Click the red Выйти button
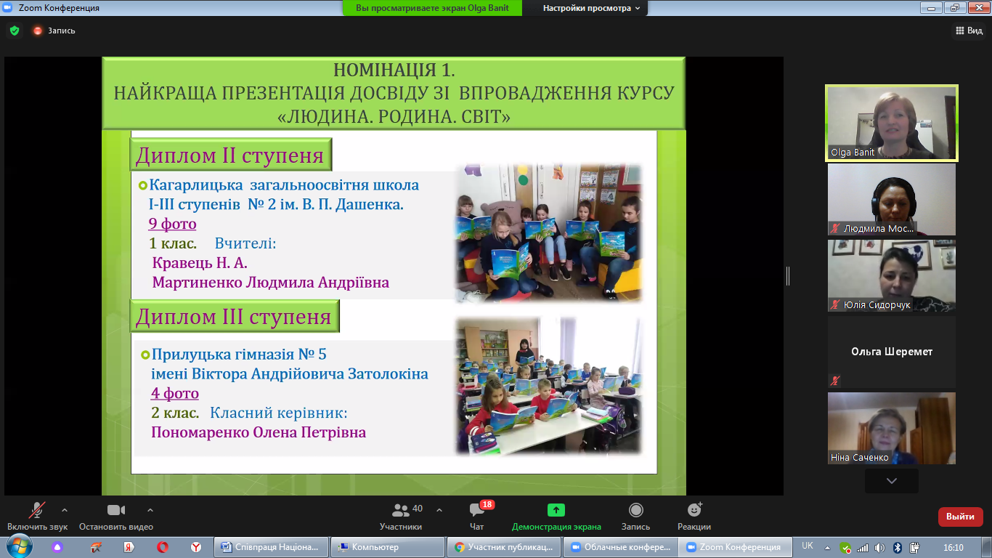Screen dimensions: 992x558 point(960,517)
